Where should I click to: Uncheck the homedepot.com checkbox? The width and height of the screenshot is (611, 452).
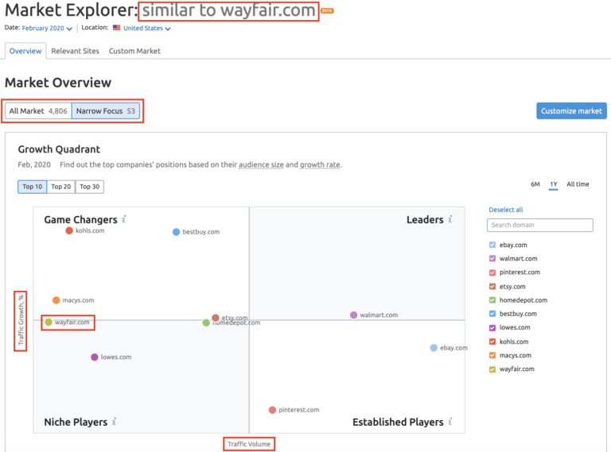(x=492, y=300)
